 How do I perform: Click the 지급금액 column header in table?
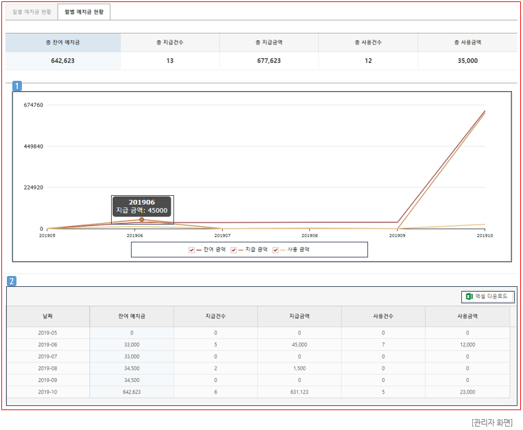coord(299,316)
